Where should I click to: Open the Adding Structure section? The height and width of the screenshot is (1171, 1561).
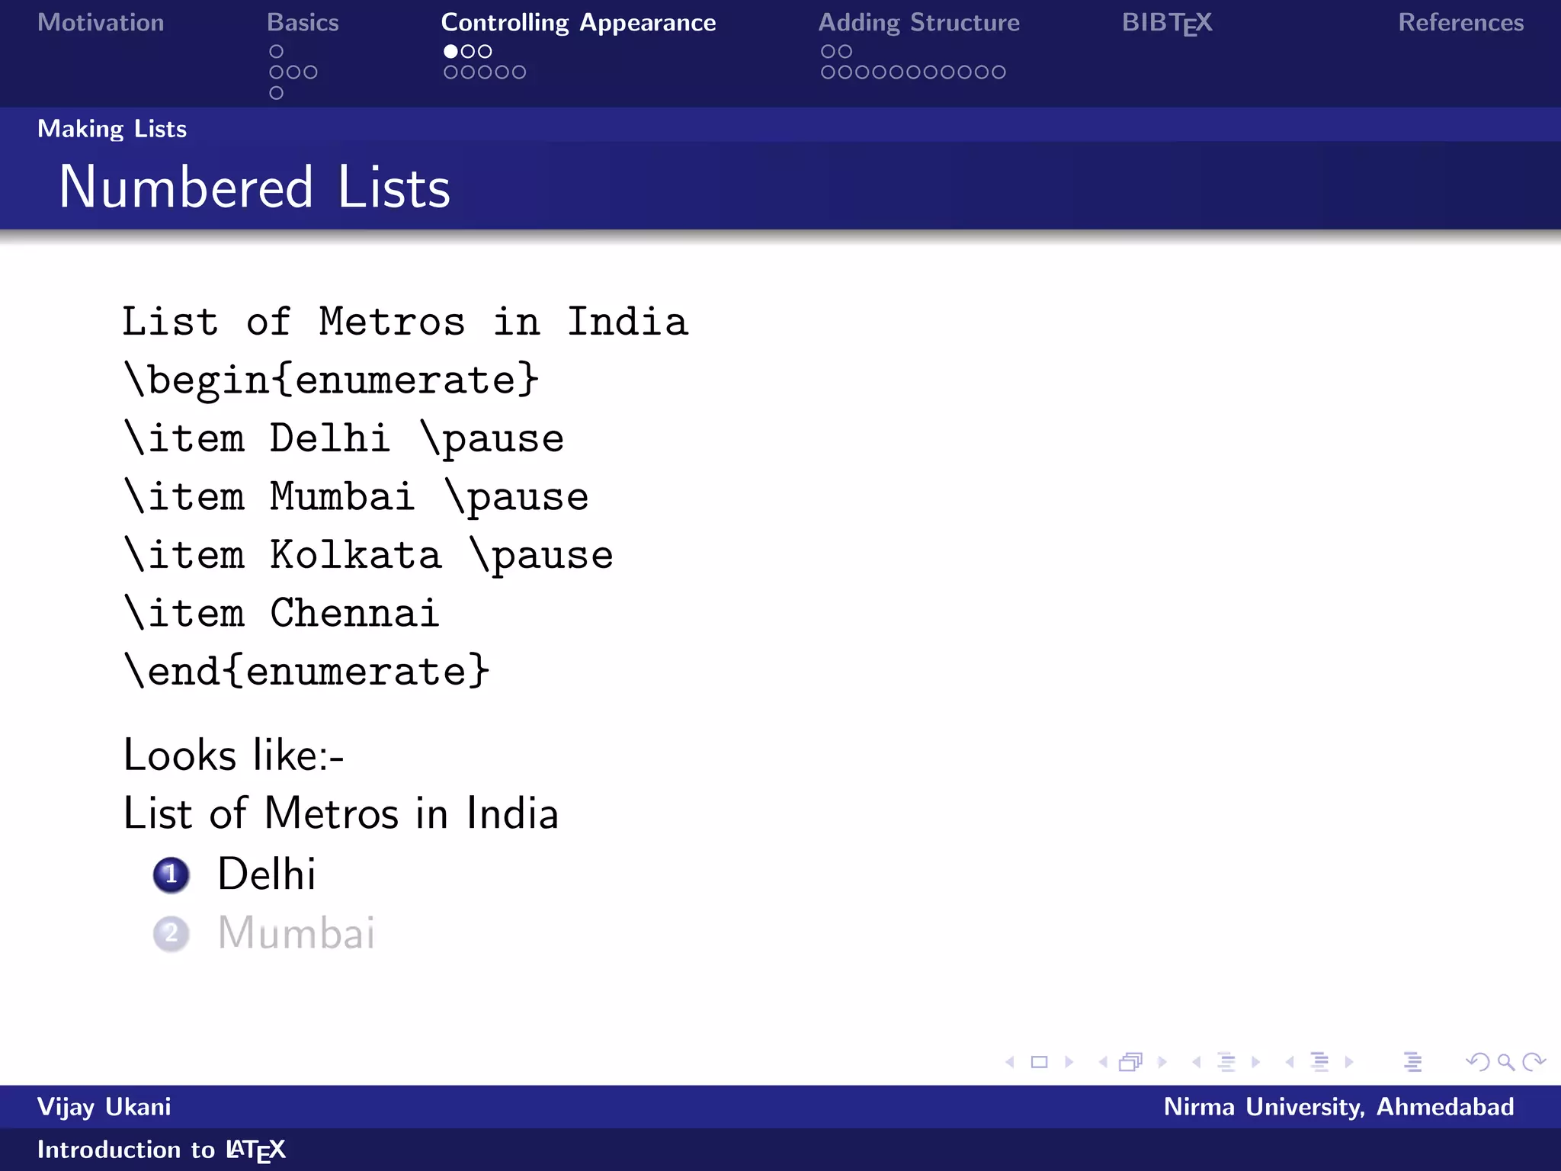point(919,23)
